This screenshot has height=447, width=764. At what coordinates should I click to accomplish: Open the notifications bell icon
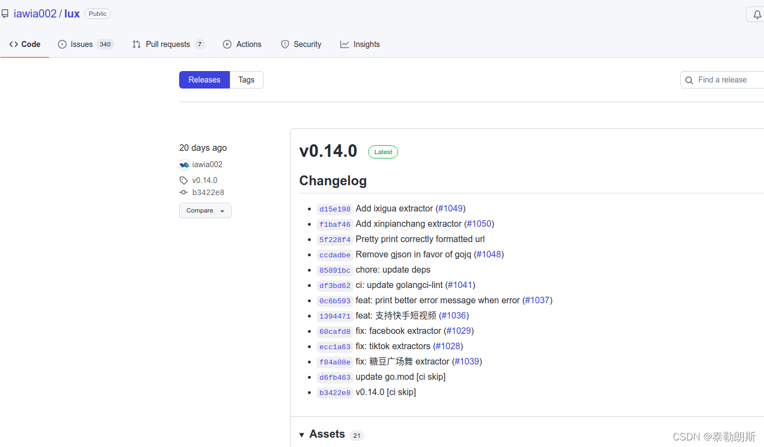[x=757, y=14]
